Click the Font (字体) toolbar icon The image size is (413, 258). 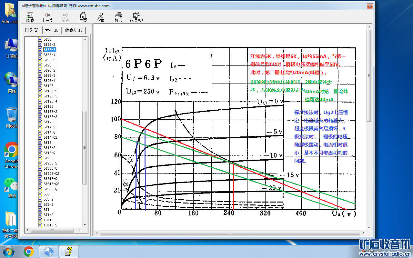(x=101, y=17)
